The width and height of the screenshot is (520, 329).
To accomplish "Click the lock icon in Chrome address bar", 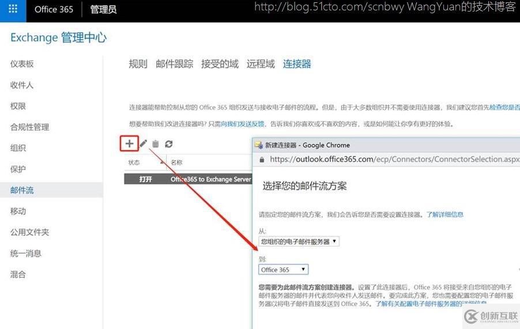I will 262,160.
